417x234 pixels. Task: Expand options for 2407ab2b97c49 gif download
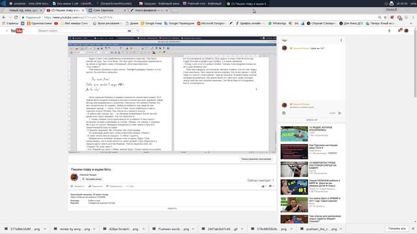point(242,229)
